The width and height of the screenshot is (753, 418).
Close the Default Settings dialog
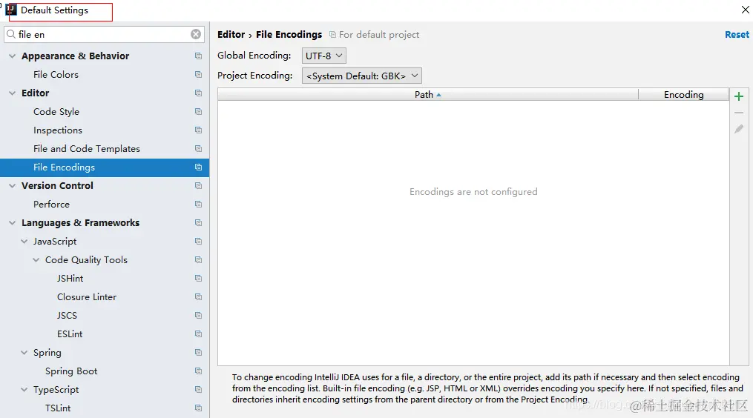pyautogui.click(x=746, y=10)
